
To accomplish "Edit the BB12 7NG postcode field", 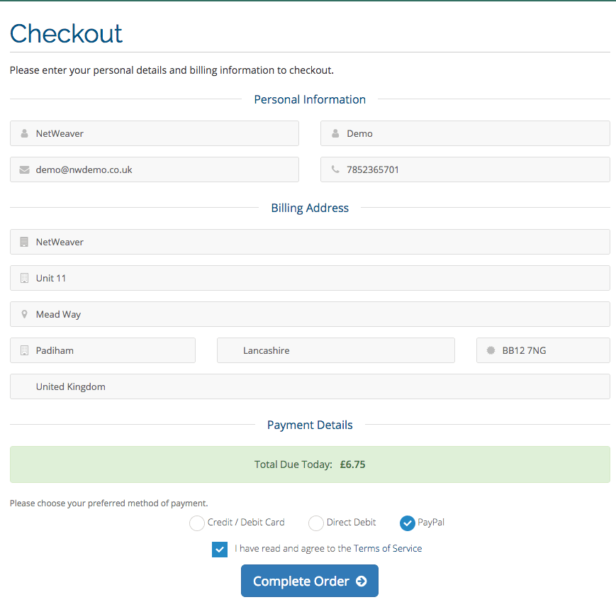I will coord(543,350).
